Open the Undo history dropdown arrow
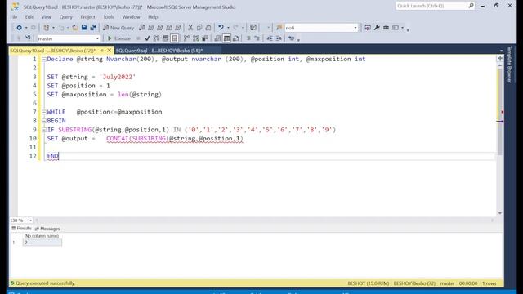Image resolution: width=523 pixels, height=294 pixels. pos(228,28)
